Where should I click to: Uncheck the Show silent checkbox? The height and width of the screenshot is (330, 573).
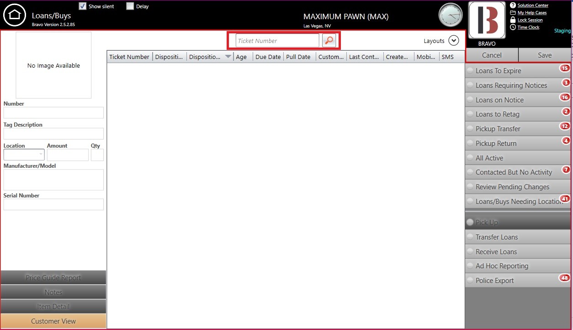pos(83,6)
